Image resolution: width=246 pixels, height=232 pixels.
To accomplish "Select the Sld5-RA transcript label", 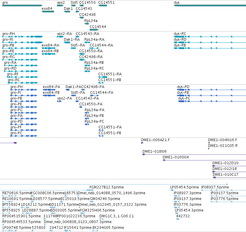I will tap(78, 45).
